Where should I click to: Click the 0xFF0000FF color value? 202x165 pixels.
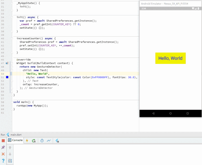coord(100,77)
